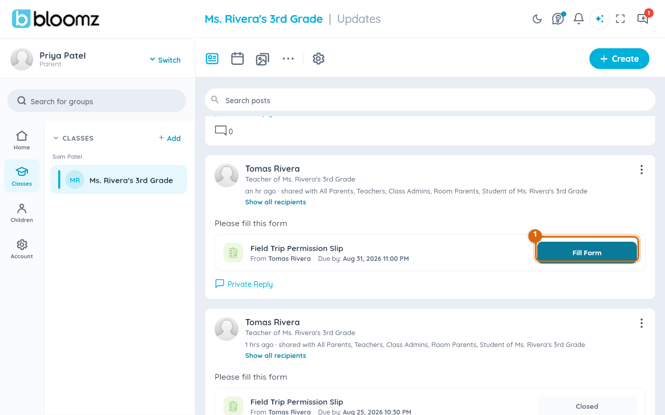This screenshot has height=415, width=665.
Task: Open the Media gallery icon
Action: 262,59
